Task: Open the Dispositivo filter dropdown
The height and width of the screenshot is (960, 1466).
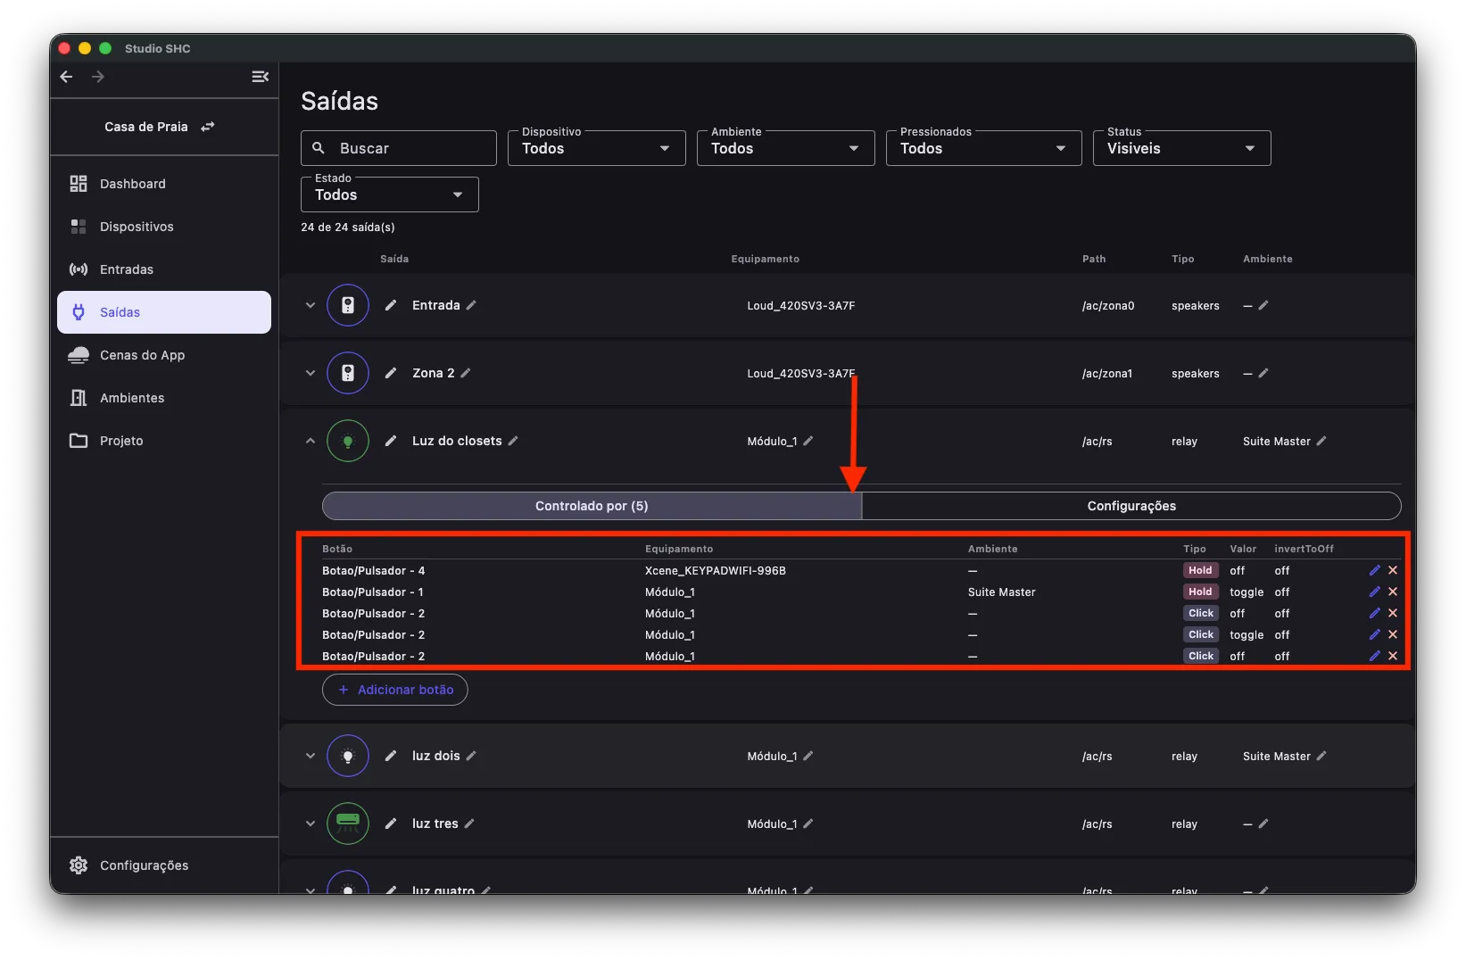Action: [x=596, y=148]
